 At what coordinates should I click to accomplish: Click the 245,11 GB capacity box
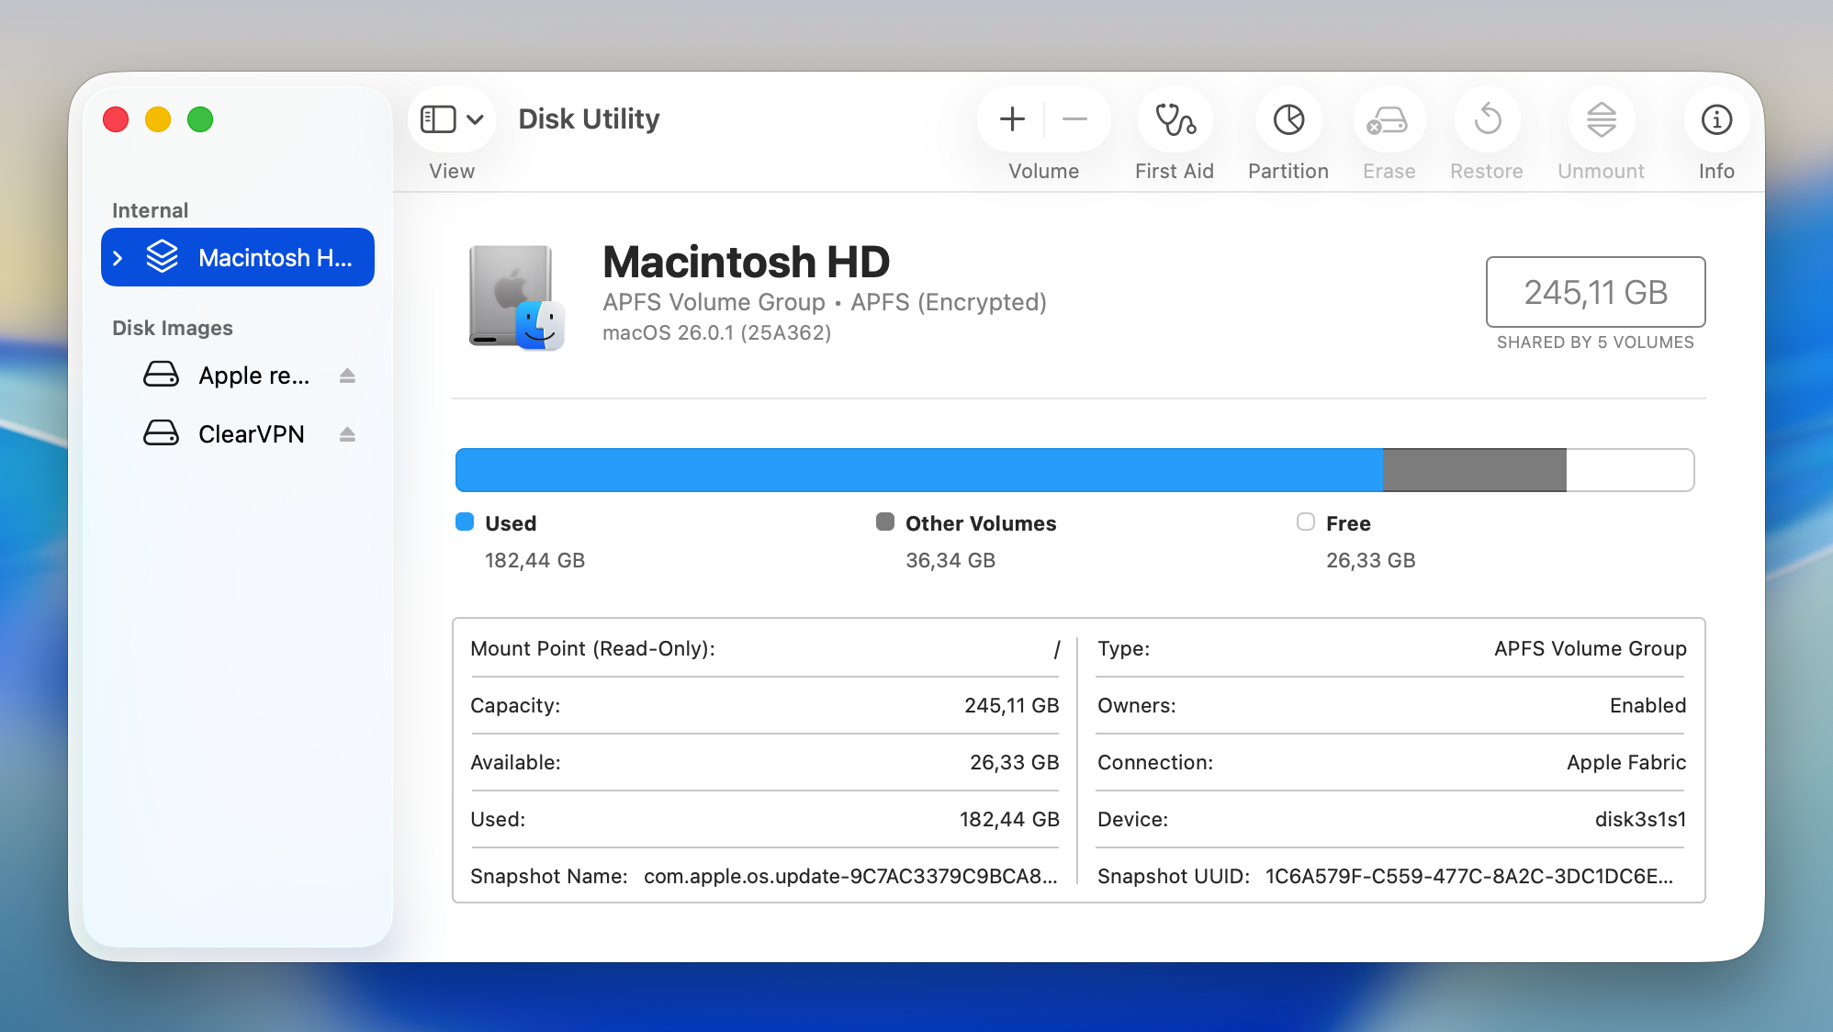click(x=1596, y=292)
